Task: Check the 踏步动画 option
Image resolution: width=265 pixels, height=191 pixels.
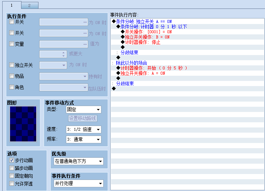Action: pos(11,168)
